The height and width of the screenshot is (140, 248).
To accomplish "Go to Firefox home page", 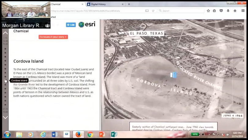I will [235, 11].
